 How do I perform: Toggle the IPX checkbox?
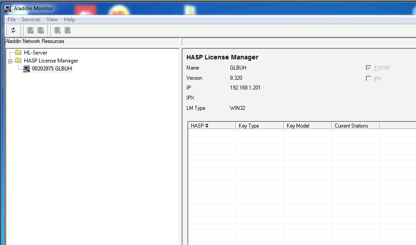pyautogui.click(x=368, y=78)
